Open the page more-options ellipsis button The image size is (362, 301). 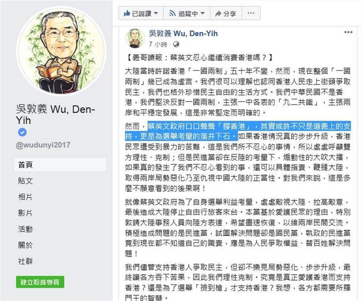(251, 13)
